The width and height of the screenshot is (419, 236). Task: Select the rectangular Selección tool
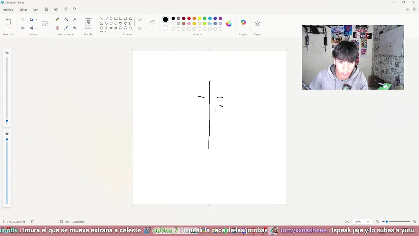8,22
